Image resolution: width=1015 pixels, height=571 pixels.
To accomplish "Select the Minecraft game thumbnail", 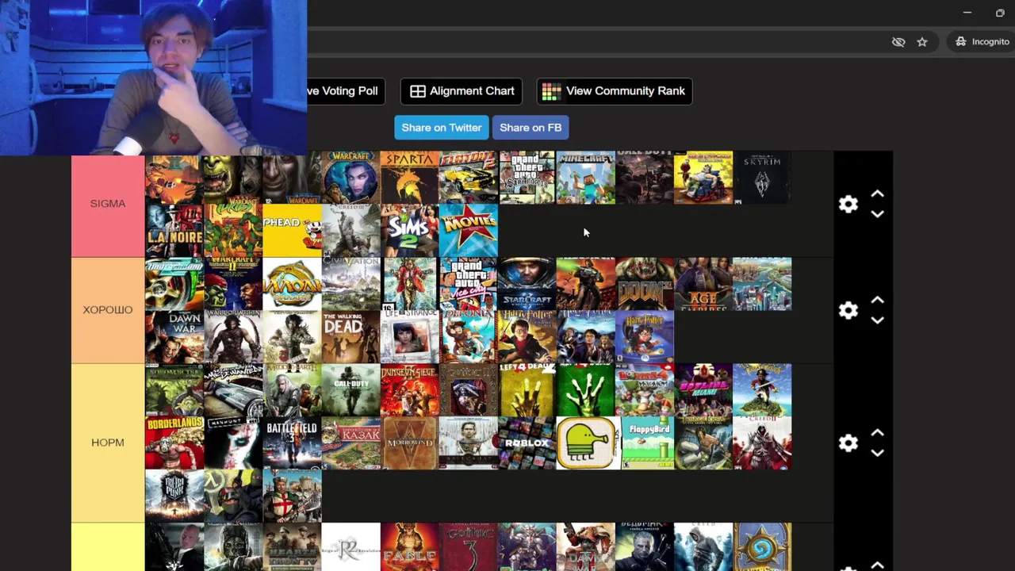I will [586, 178].
